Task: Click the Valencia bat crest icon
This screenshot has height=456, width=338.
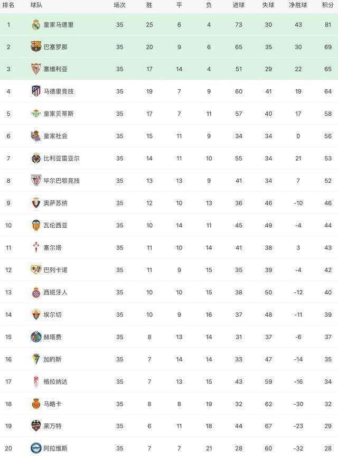Action: [36, 225]
